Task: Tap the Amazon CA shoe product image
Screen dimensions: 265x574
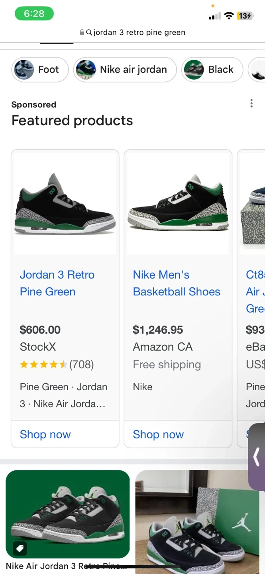Action: [178, 203]
